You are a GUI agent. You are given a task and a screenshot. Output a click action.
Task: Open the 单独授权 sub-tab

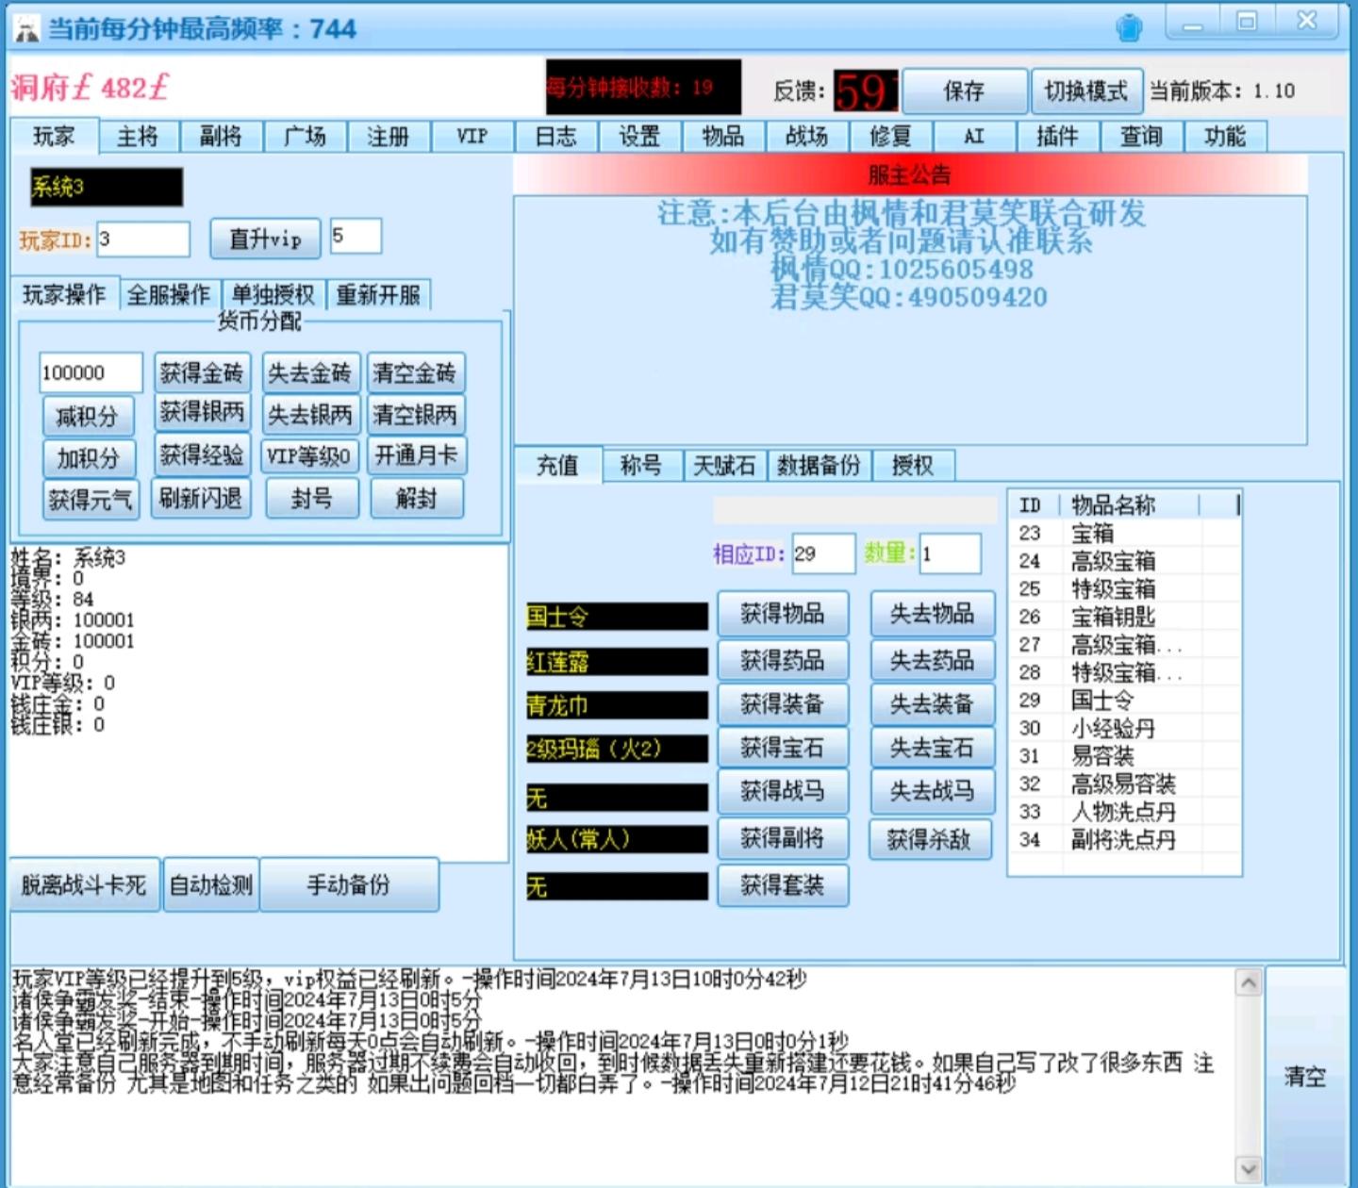(x=273, y=295)
